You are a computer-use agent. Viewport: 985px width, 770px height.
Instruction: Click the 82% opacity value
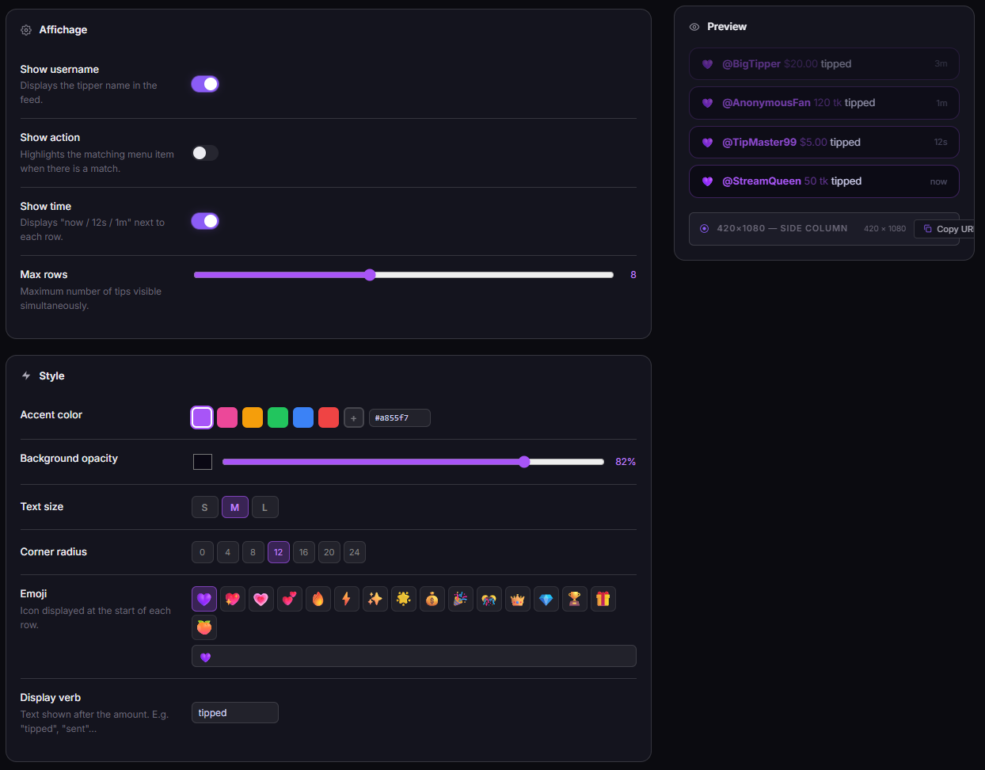point(626,462)
